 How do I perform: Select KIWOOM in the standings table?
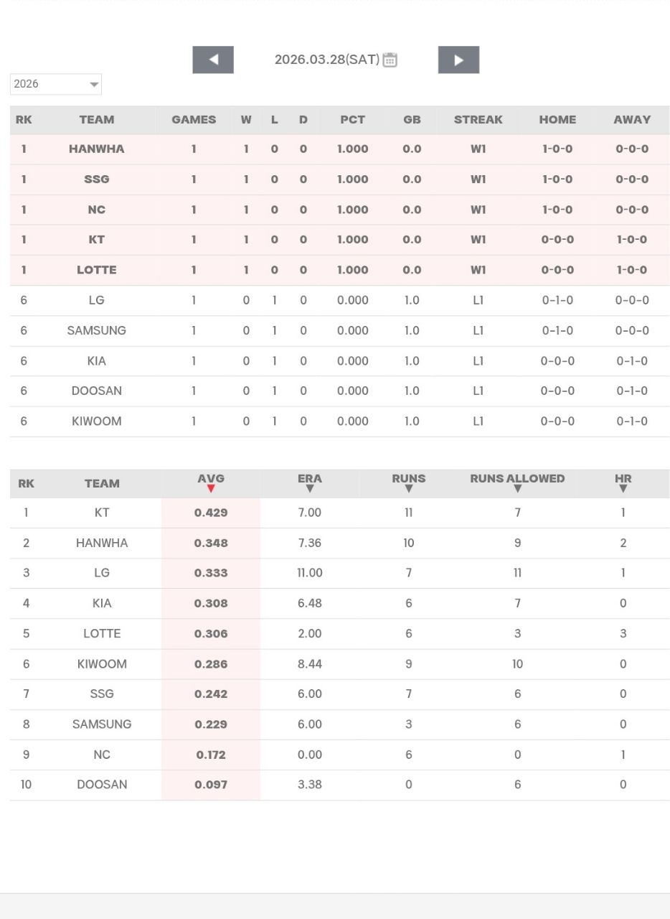click(x=97, y=421)
